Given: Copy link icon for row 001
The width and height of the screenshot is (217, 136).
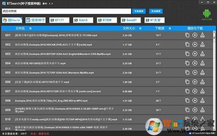Looking at the screenshot, I should click(187, 35).
